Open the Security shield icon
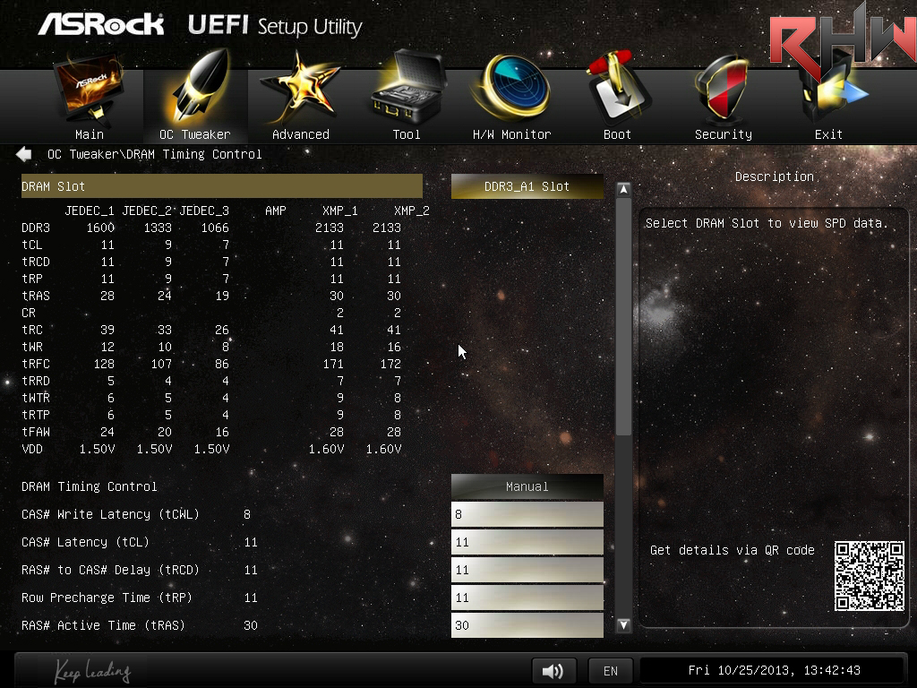The height and width of the screenshot is (688, 917). tap(723, 89)
